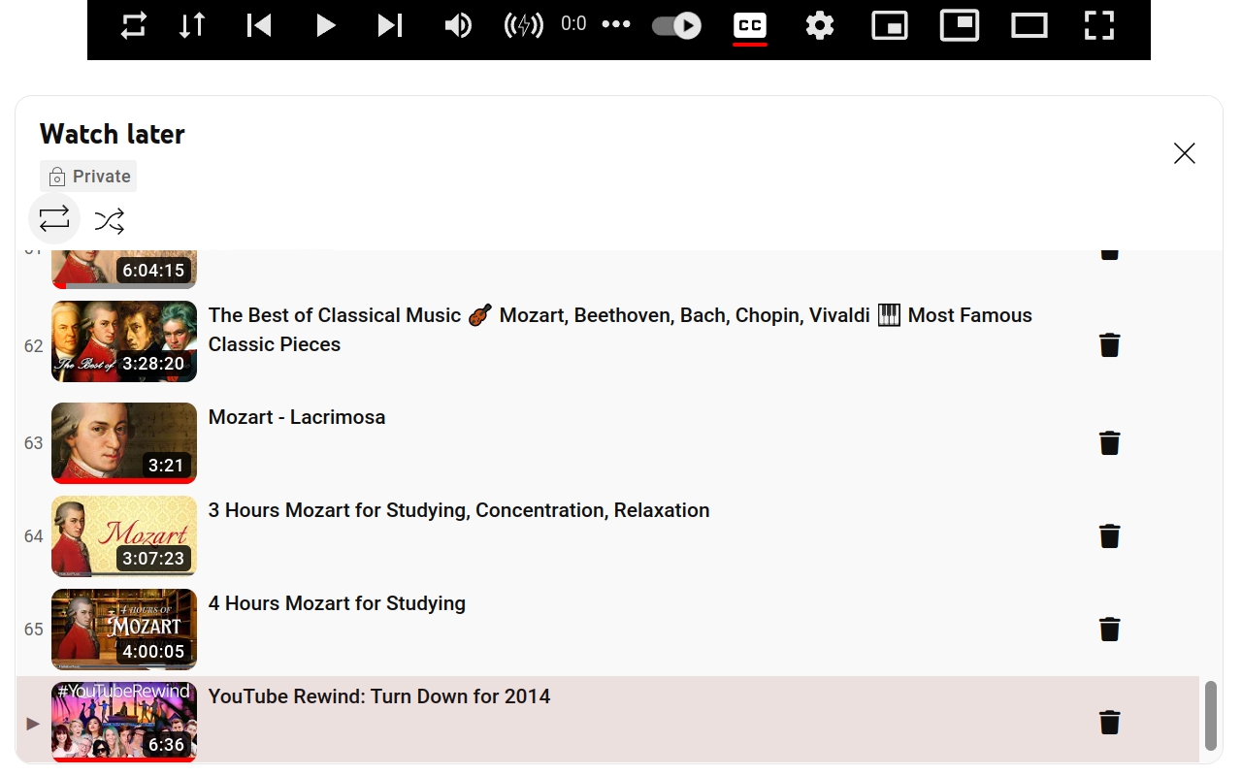
Task: Mute the volume speaker icon
Action: (x=458, y=25)
